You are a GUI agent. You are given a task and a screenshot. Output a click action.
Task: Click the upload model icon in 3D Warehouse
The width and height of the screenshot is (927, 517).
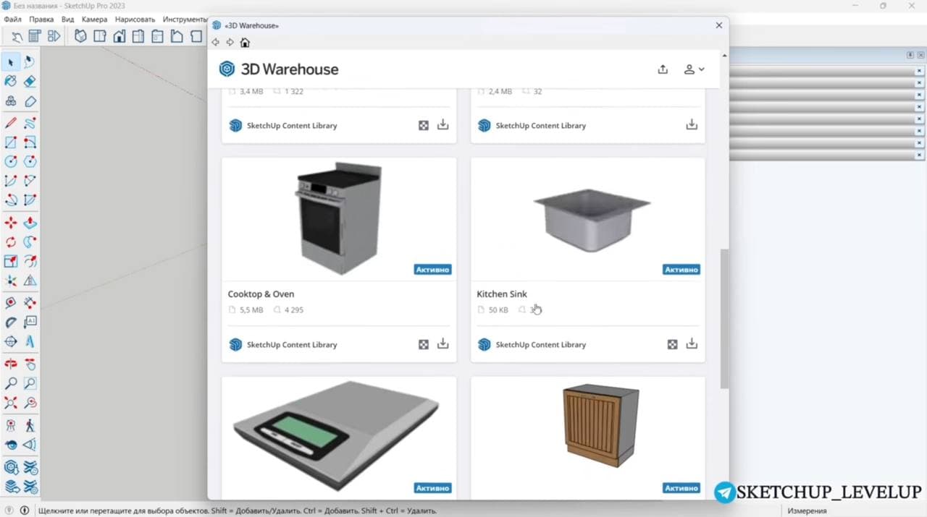(x=663, y=69)
